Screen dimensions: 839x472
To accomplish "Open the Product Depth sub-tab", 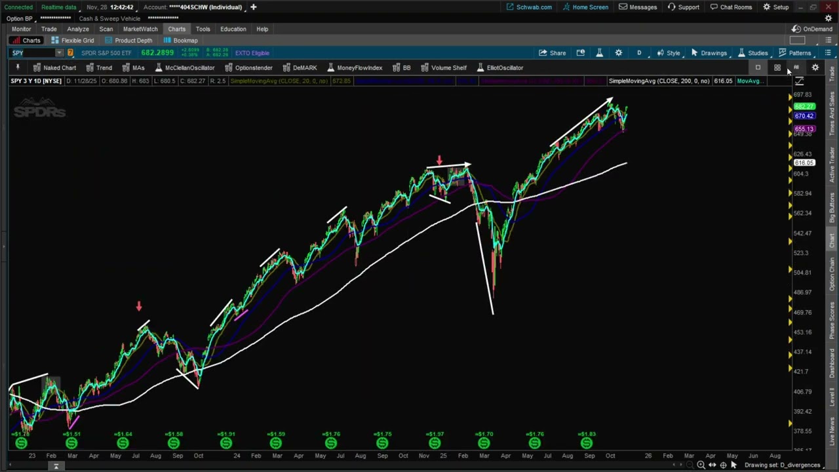I will 128,41.
